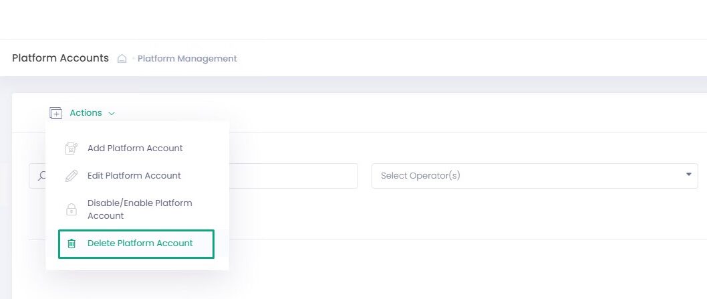Screen dimensions: 707x299
Task: Click the Add Platform Account icon
Action: tap(72, 148)
